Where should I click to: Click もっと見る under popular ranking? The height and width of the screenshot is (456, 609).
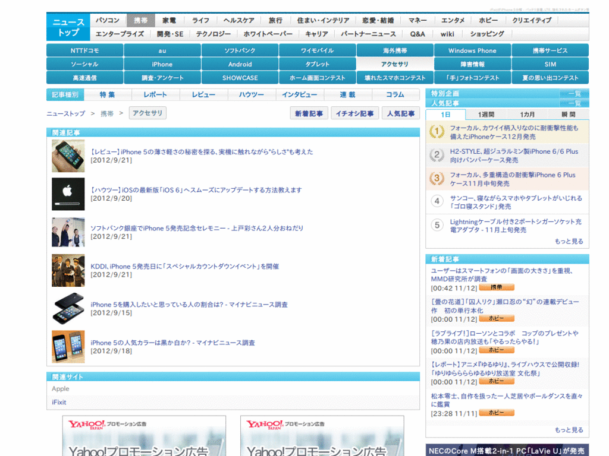click(x=569, y=241)
